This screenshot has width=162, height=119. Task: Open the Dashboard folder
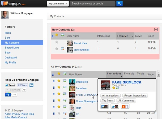pyautogui.click(x=11, y=57)
